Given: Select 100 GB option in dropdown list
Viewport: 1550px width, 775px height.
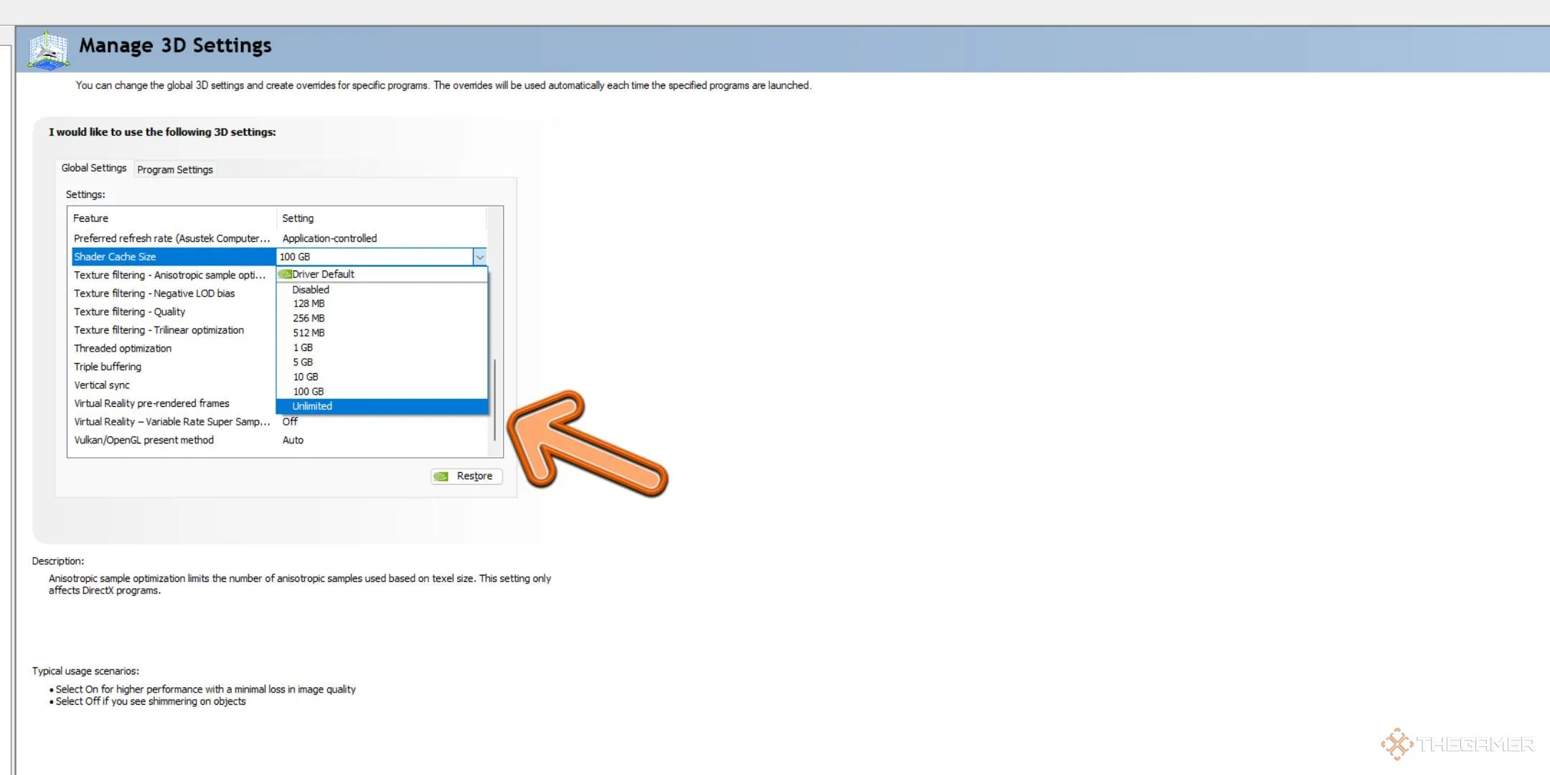Looking at the screenshot, I should (382, 392).
